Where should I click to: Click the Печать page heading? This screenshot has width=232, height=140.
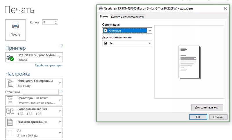(19, 10)
